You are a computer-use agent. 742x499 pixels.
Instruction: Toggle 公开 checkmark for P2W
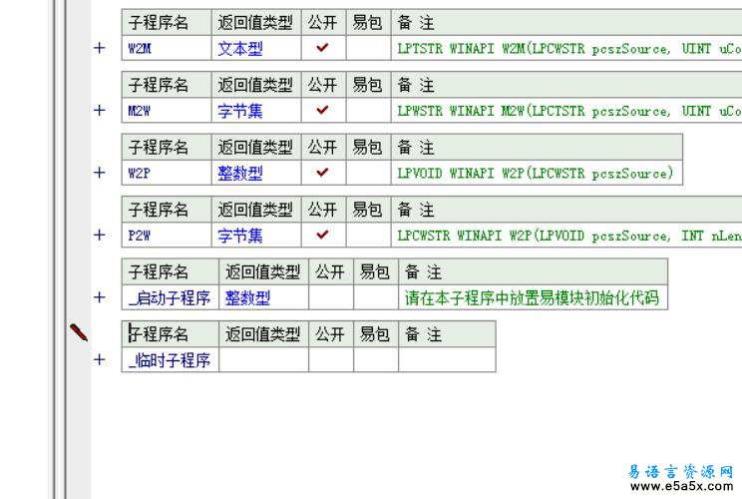tap(323, 236)
